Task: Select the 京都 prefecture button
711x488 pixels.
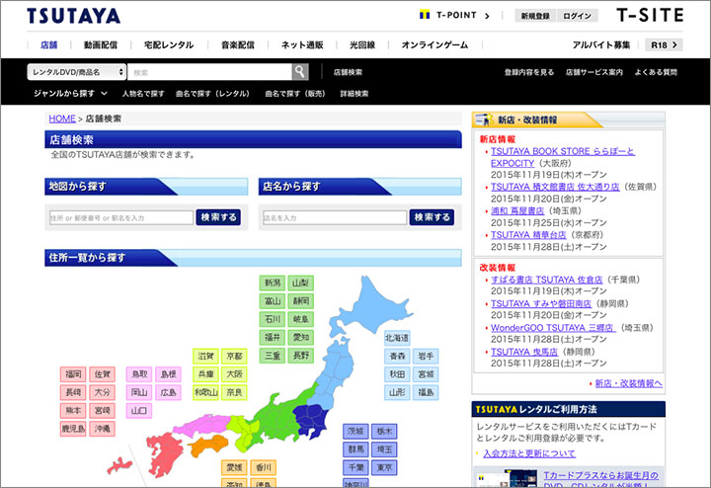Action: 234,356
